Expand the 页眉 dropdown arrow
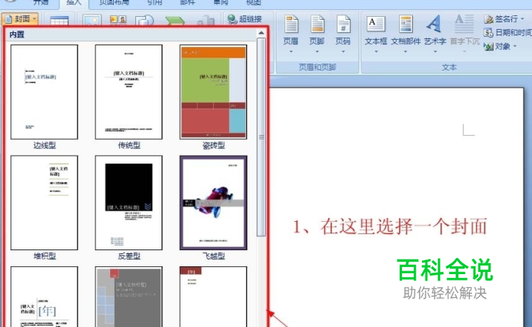532x327 pixels. point(291,52)
